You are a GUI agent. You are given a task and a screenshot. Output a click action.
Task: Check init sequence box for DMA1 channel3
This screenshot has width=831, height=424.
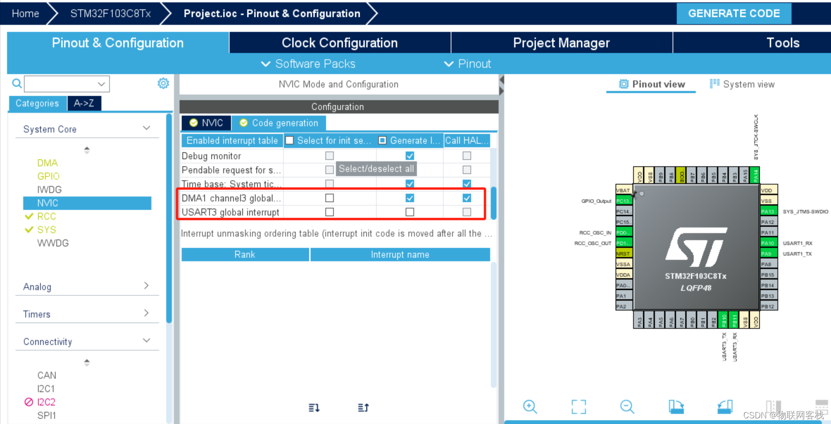pyautogui.click(x=330, y=198)
